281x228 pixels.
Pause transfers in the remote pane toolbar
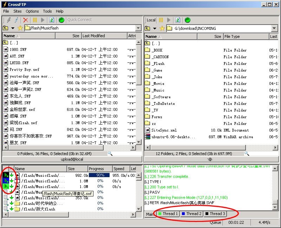(x=35, y=20)
